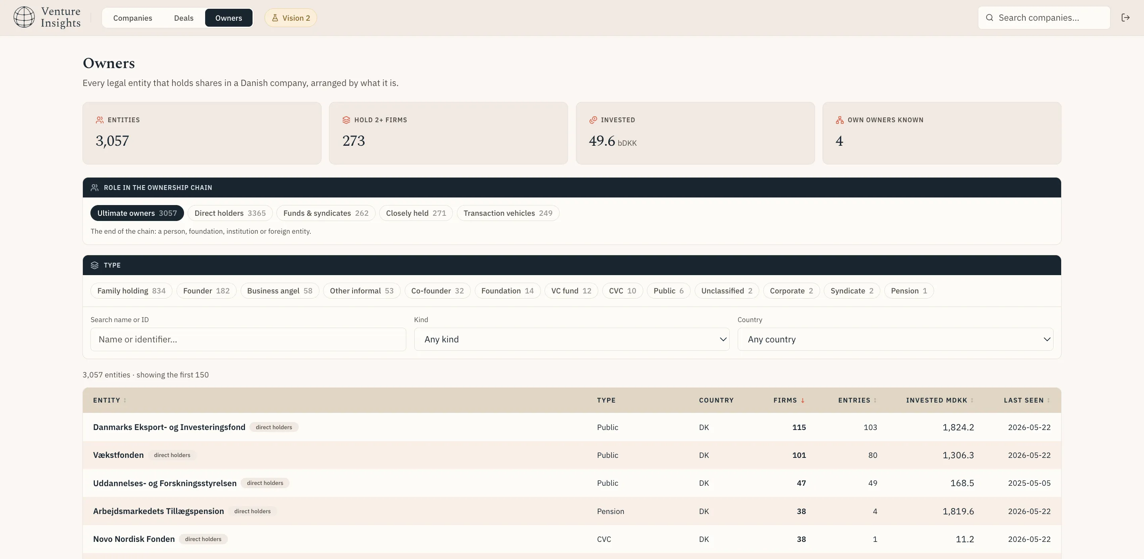Toggle the Direct holders role filter
Screen dimensions: 1144x559
[230, 213]
